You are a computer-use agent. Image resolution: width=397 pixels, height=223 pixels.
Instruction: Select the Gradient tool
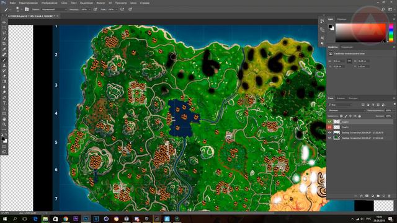(4, 81)
